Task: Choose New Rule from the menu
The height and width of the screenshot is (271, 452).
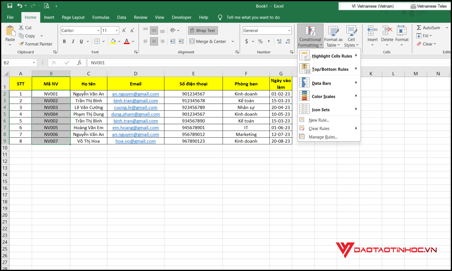Action: (x=329, y=120)
